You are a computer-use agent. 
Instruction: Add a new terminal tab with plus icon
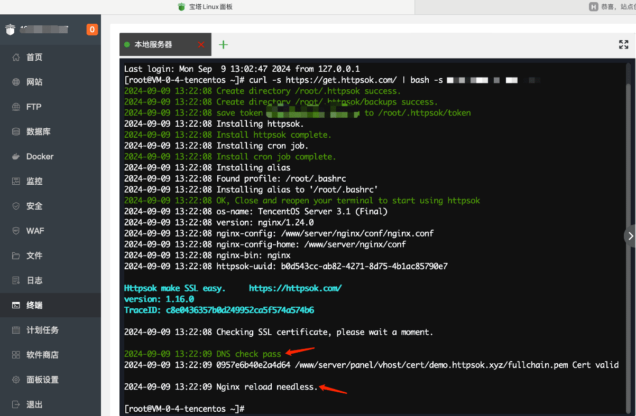coord(223,44)
